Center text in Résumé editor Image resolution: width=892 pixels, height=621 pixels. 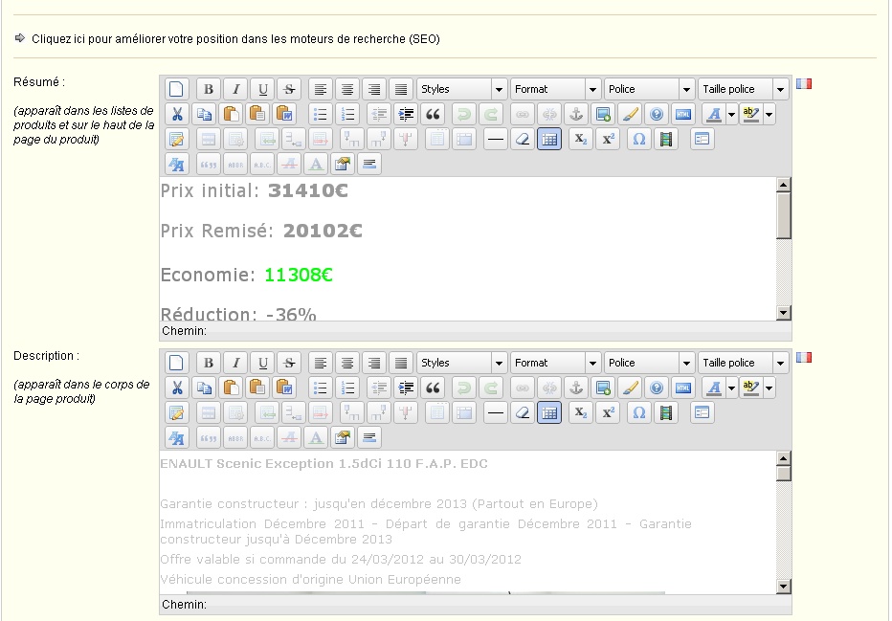347,89
